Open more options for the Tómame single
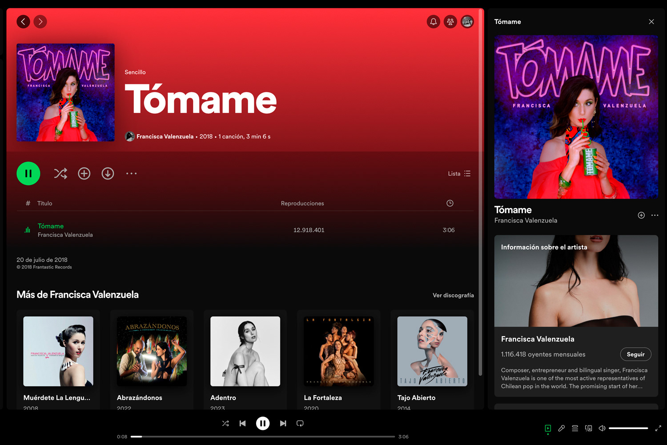Image resolution: width=667 pixels, height=445 pixels. point(131,174)
